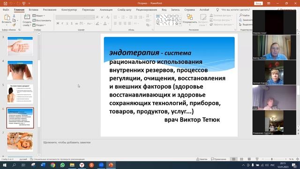The width and height of the screenshot is (300, 169).
Task: Open the copy button dropdown arrow
Action: click(x=17, y=20)
